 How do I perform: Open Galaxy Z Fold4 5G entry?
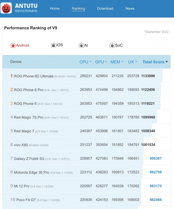[29, 158]
